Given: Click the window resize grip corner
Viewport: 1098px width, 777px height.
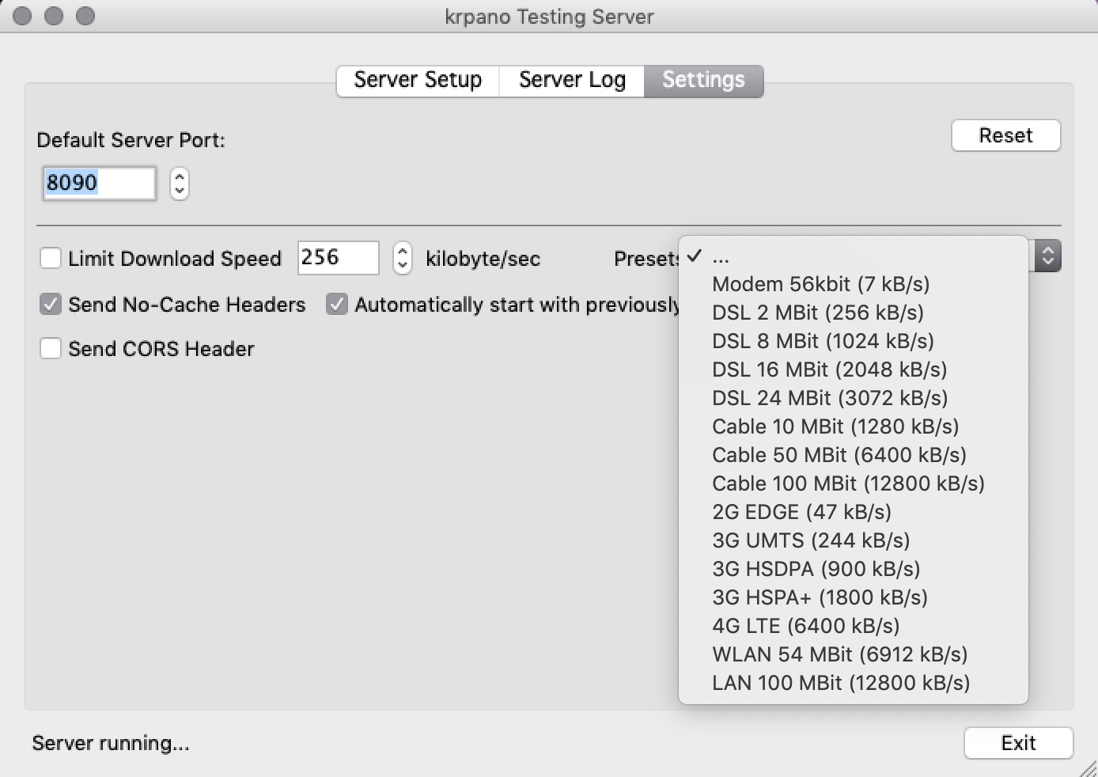Looking at the screenshot, I should (x=1089, y=768).
